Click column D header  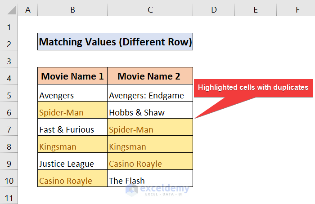click(x=214, y=9)
